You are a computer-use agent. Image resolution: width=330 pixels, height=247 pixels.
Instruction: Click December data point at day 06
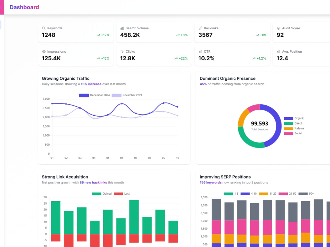click(122, 103)
